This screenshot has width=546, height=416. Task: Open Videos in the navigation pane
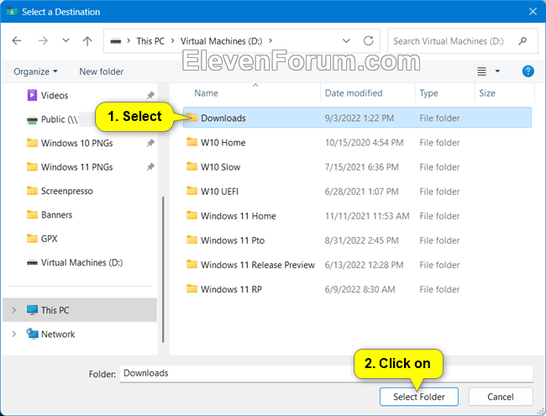[55, 96]
